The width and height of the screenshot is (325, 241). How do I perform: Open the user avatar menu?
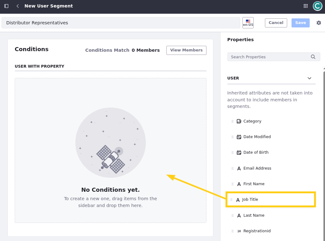coord(317,6)
